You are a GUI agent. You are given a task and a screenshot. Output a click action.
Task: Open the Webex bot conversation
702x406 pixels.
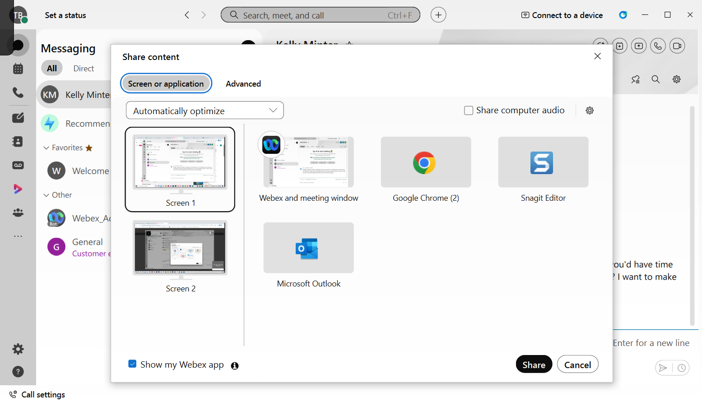78,218
